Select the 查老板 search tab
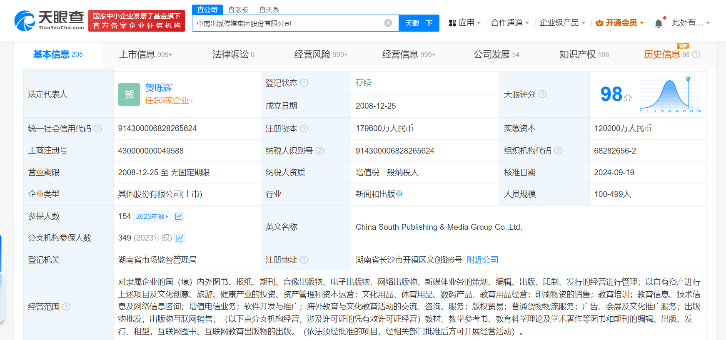This screenshot has width=726, height=340. pos(238,10)
